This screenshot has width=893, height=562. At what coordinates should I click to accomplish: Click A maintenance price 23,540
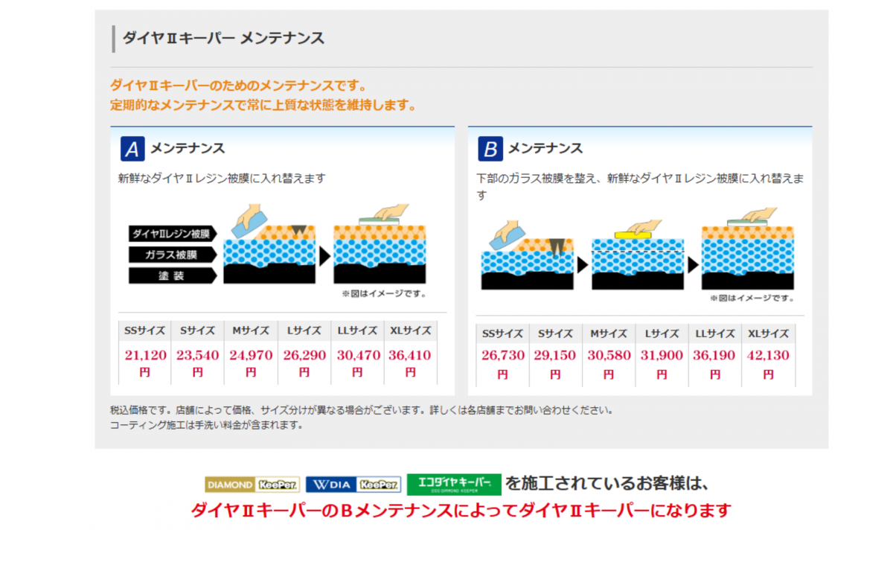click(x=198, y=356)
